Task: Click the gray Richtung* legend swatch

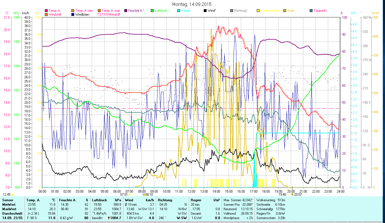Action: tap(232, 11)
